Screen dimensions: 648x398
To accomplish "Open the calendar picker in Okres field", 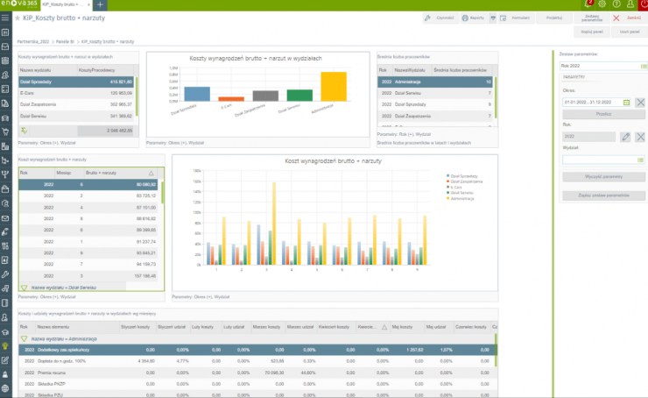I will pyautogui.click(x=625, y=103).
